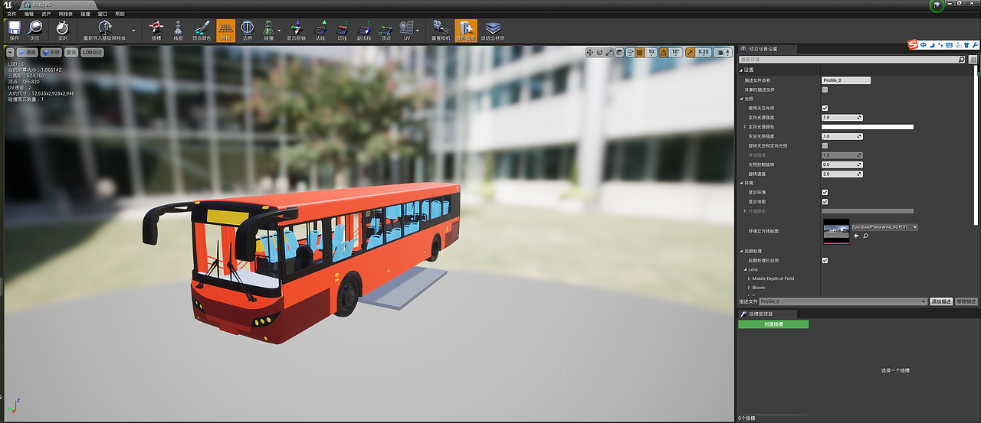
Task: Click the 重置相机 (Reset Camera) icon
Action: pyautogui.click(x=440, y=31)
